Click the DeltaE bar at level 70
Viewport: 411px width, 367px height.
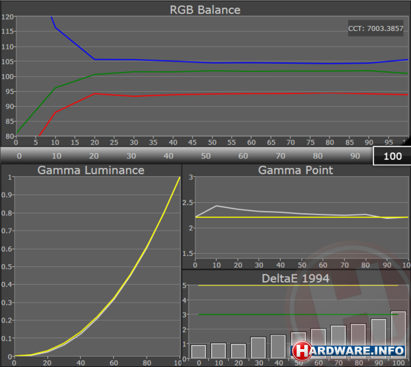click(x=338, y=342)
